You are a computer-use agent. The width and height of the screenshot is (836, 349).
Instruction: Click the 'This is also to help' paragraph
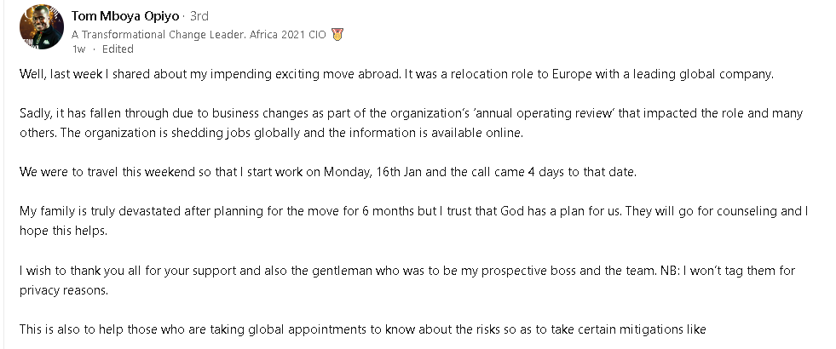362,329
